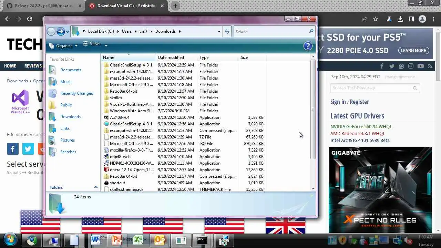This screenshot has width=441, height=248.
Task: Click the magnifier icon in Explorer search box
Action: tap(311, 31)
